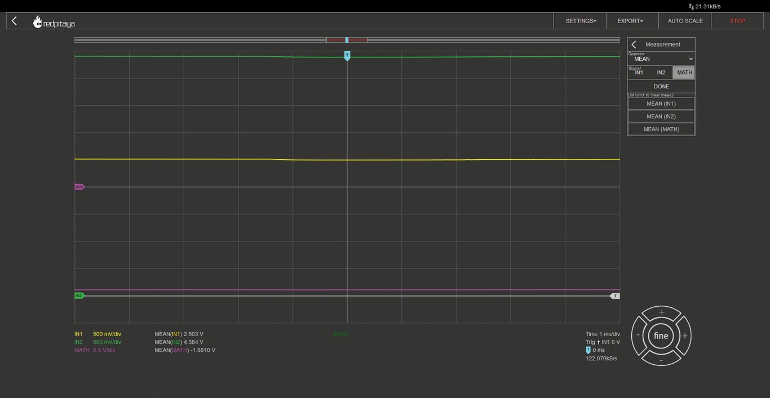Clear the MEAN (MATH) measurement
Screen dimensions: 770x398
(661, 129)
